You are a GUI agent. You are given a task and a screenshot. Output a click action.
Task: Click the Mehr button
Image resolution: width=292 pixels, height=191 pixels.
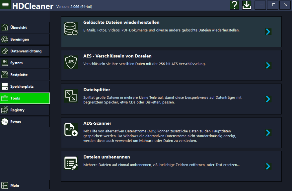(x=25, y=185)
